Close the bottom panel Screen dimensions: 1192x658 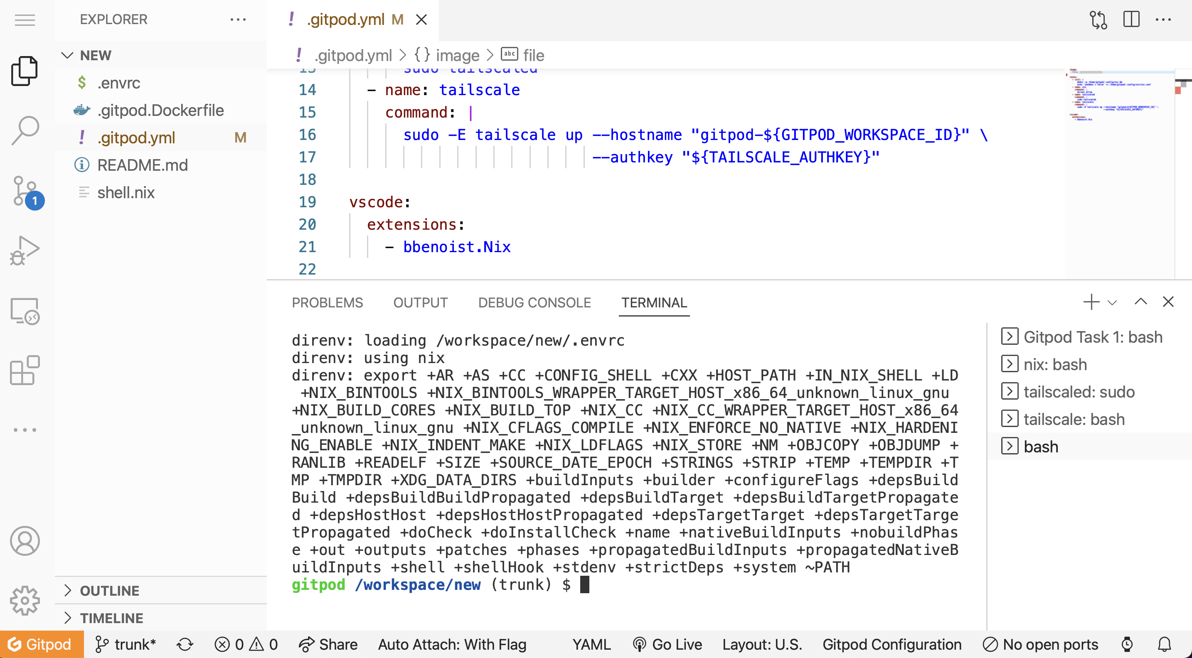click(x=1168, y=302)
